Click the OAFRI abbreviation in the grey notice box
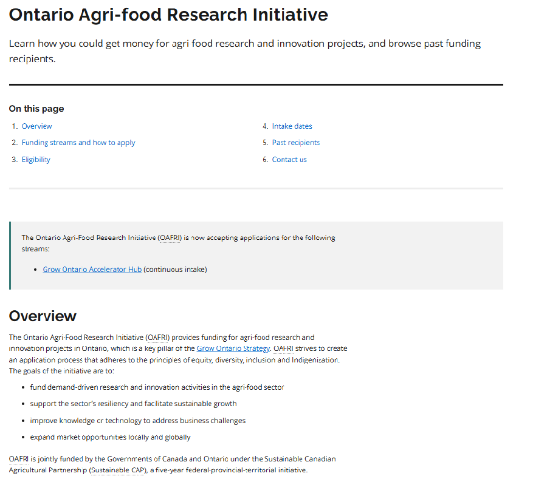 170,237
